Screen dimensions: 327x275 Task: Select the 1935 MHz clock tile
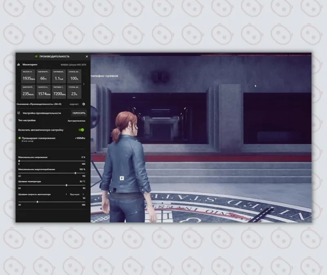tap(28, 76)
